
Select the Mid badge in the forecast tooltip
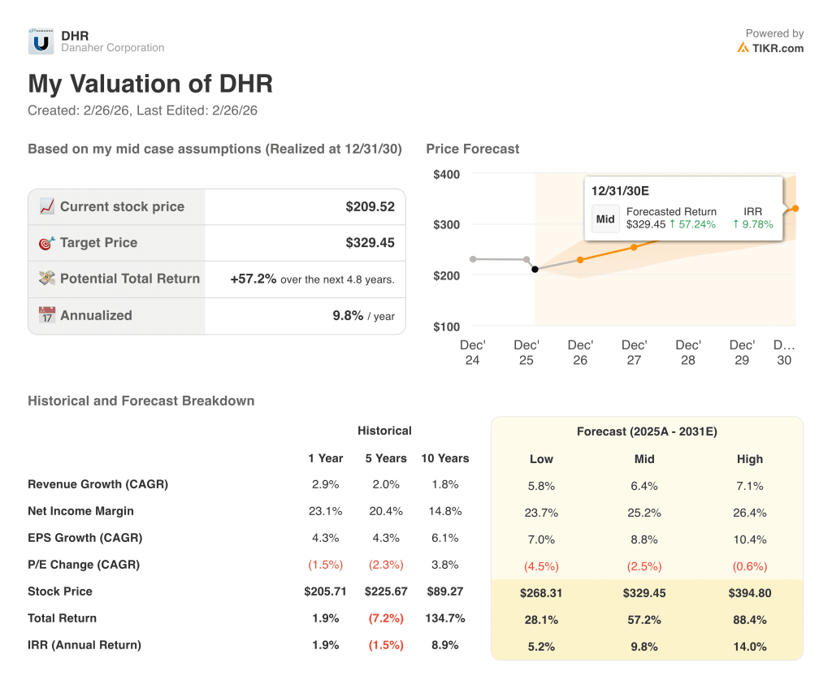[x=605, y=218]
